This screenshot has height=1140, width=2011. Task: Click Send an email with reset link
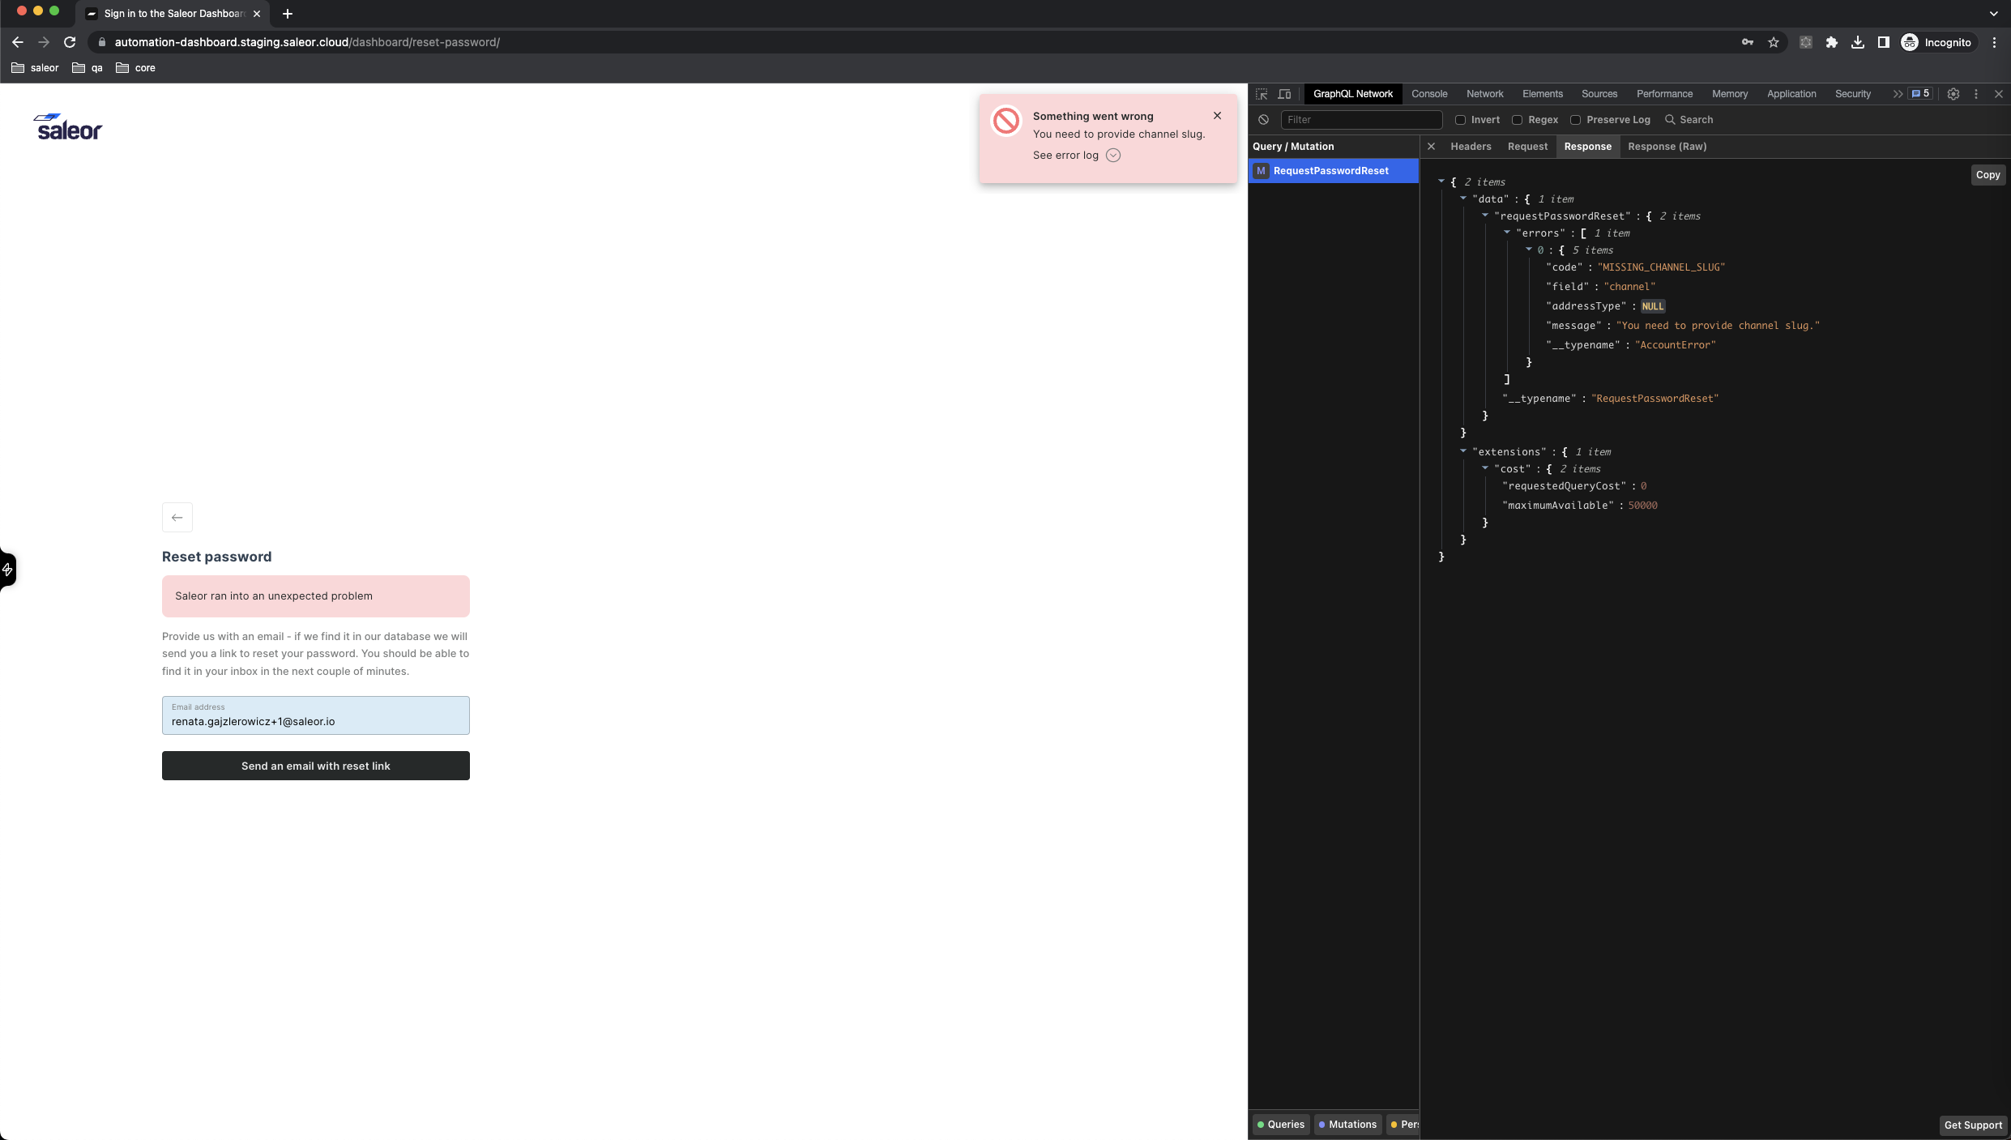[315, 765]
